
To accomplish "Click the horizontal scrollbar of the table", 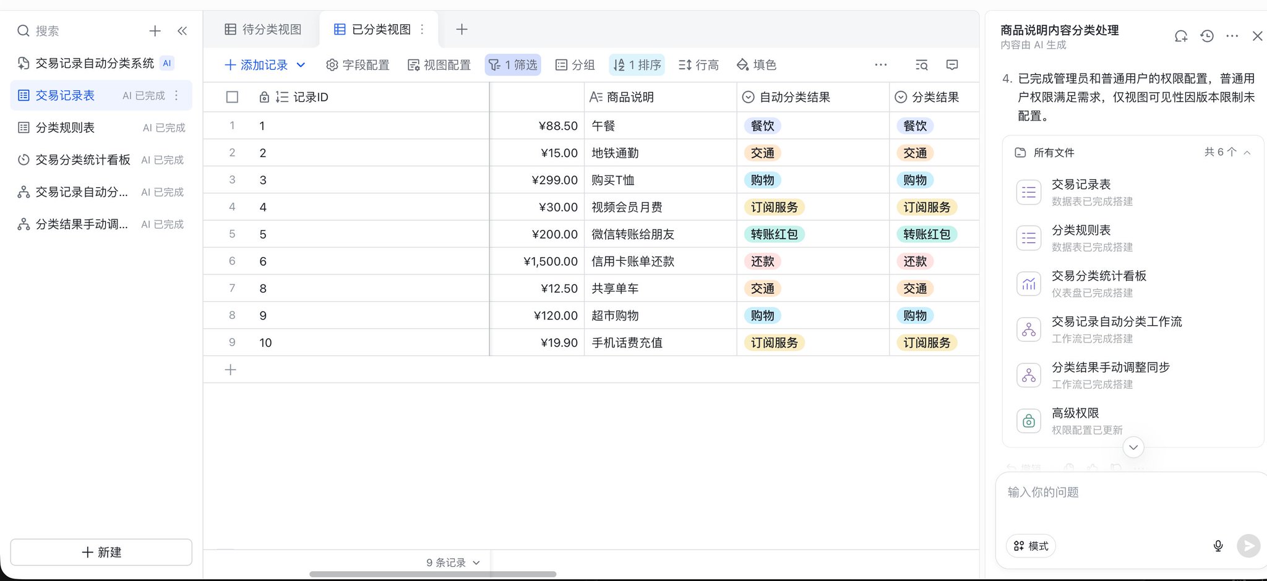I will point(432,574).
